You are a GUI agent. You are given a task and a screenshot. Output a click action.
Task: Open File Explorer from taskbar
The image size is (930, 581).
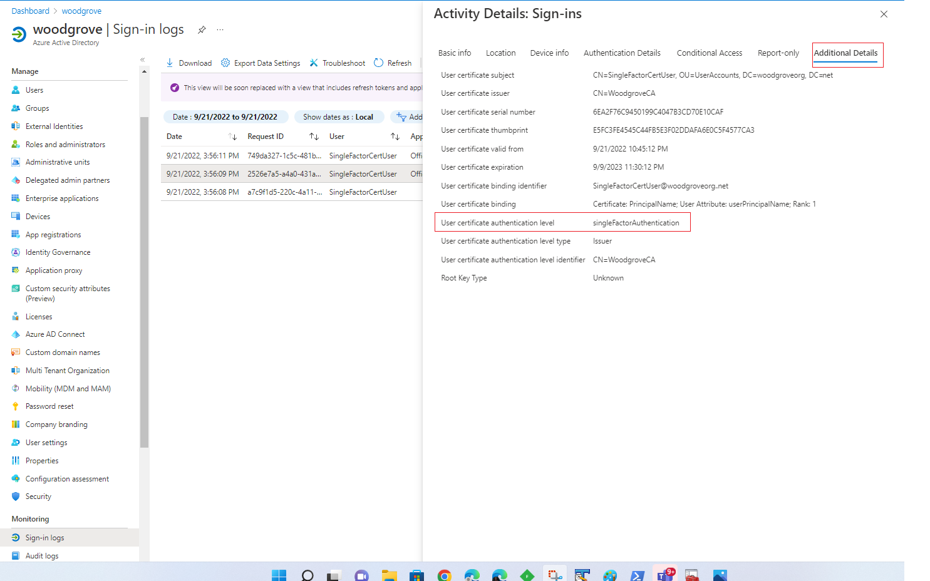(390, 575)
